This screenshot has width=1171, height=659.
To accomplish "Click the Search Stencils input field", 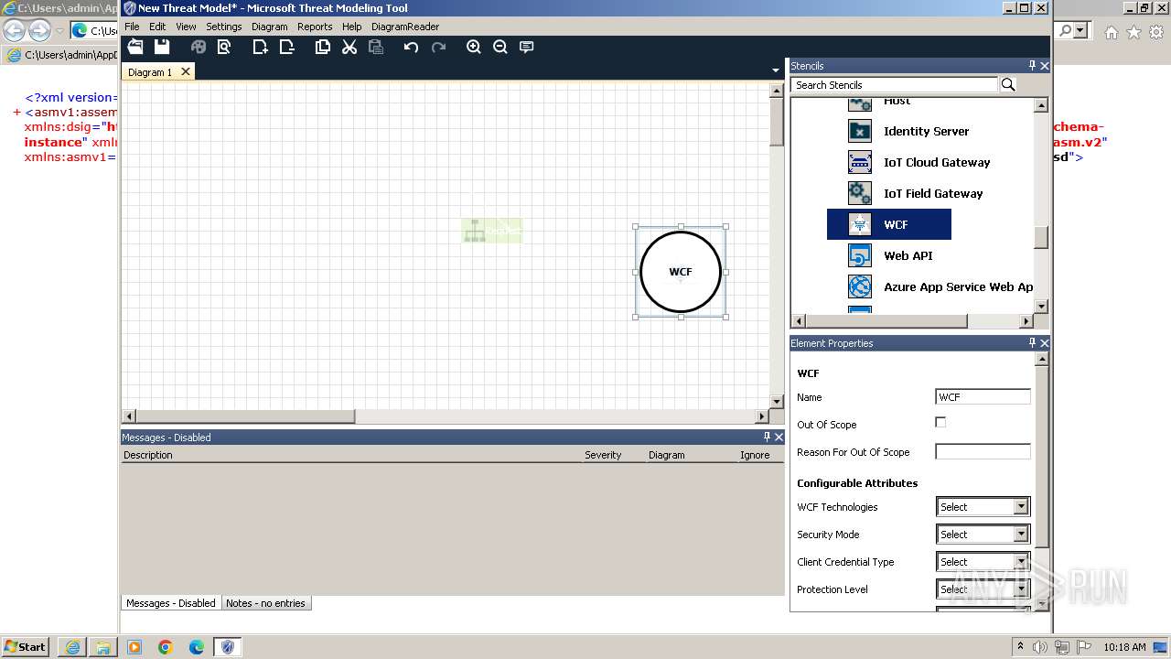I will pos(894,85).
